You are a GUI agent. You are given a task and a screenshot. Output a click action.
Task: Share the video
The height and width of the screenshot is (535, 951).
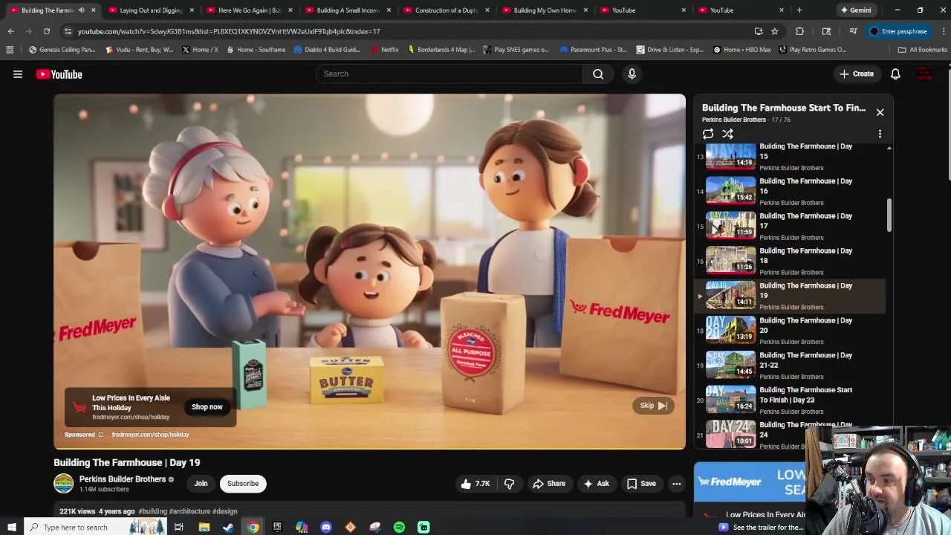pyautogui.click(x=549, y=484)
